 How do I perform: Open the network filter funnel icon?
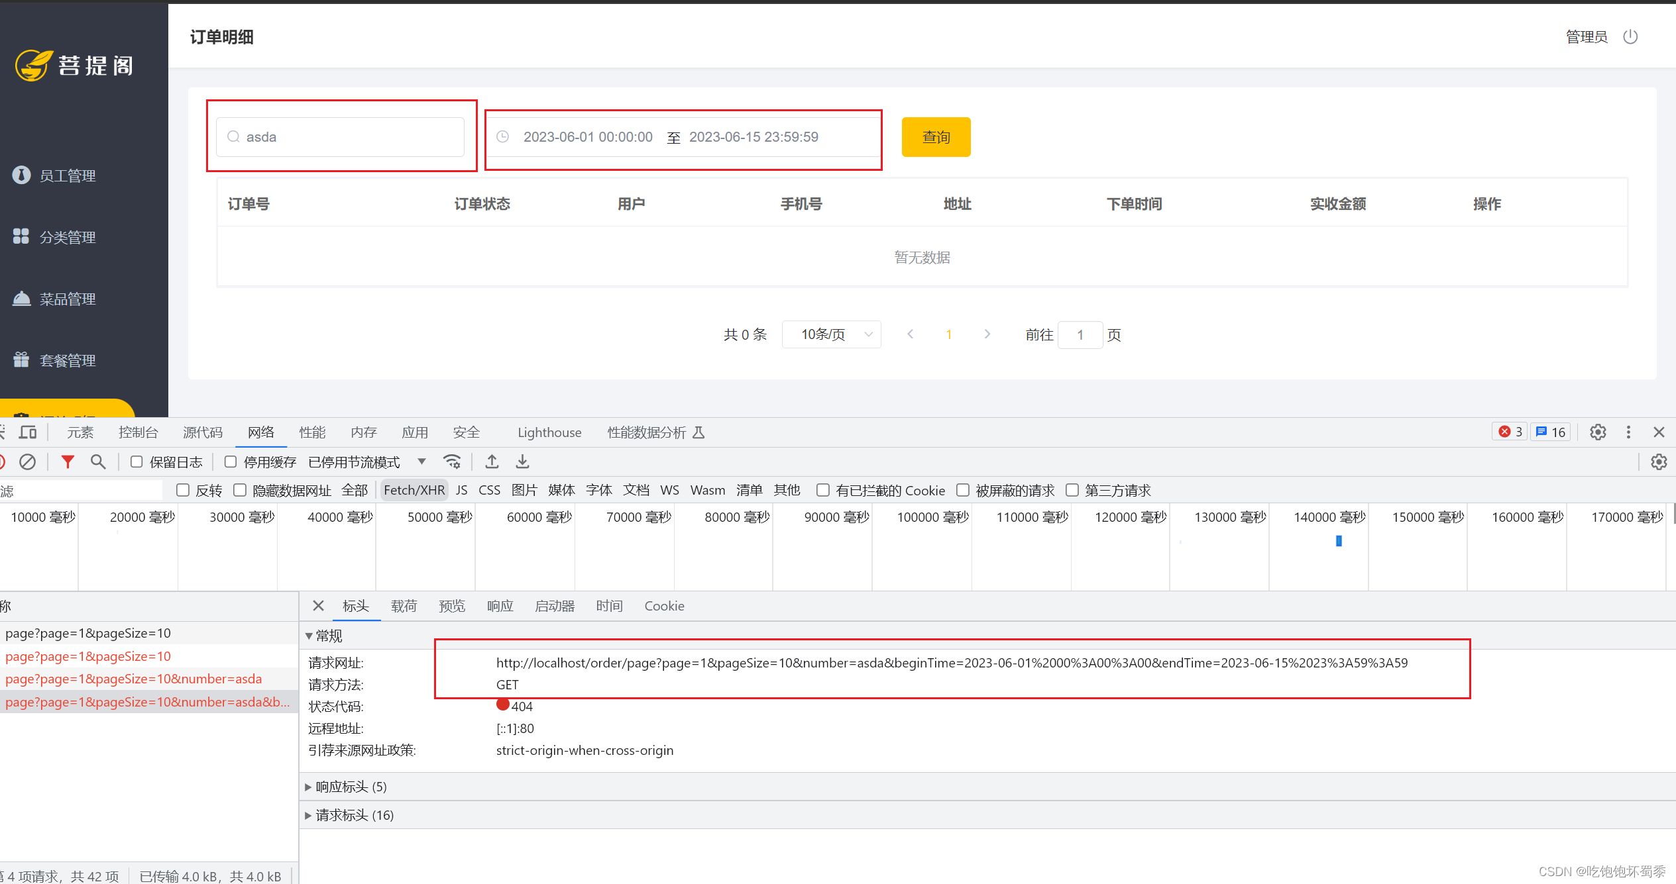coord(67,462)
